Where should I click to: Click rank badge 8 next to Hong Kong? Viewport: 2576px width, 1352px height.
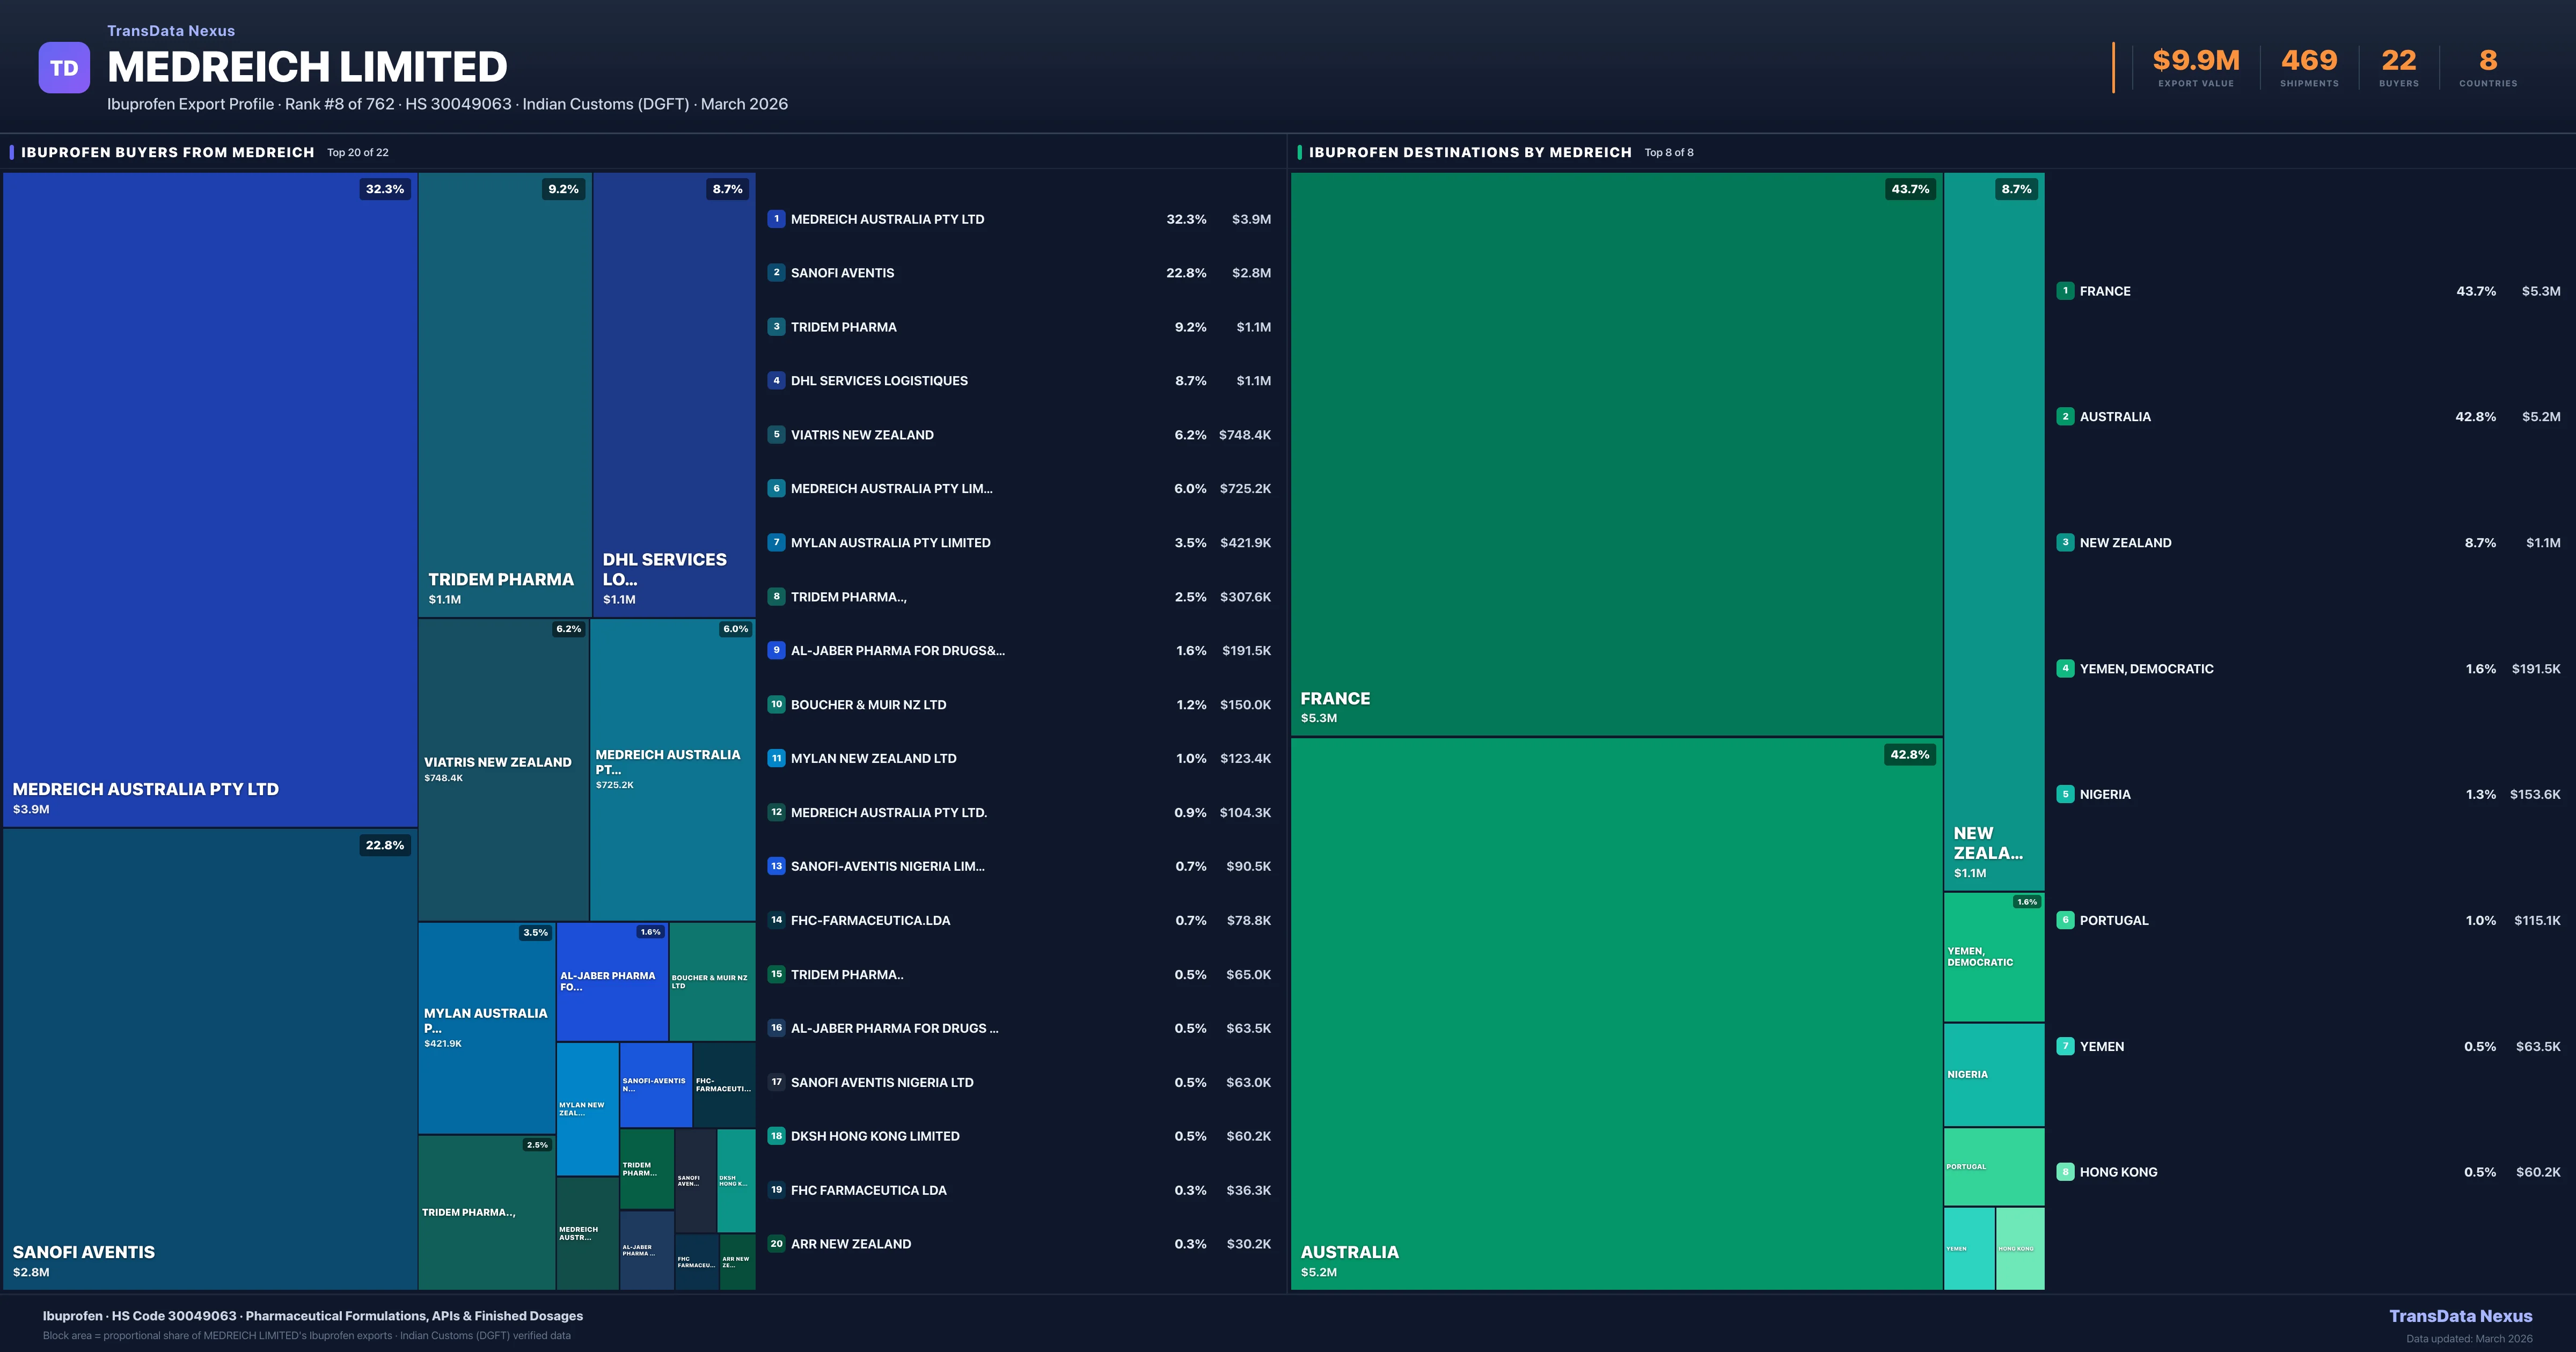(2065, 1172)
